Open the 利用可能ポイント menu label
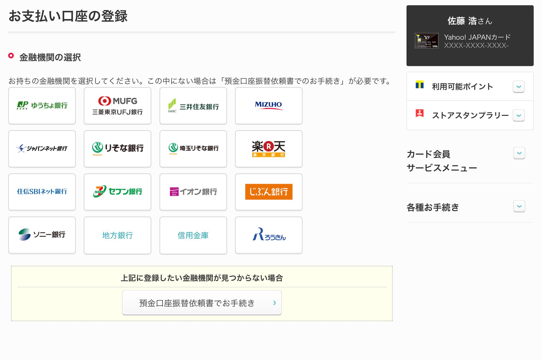 (462, 87)
